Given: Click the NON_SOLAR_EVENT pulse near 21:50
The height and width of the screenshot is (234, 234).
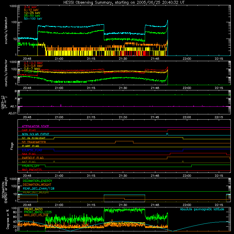Looking at the screenshot, I should point(167,134).
